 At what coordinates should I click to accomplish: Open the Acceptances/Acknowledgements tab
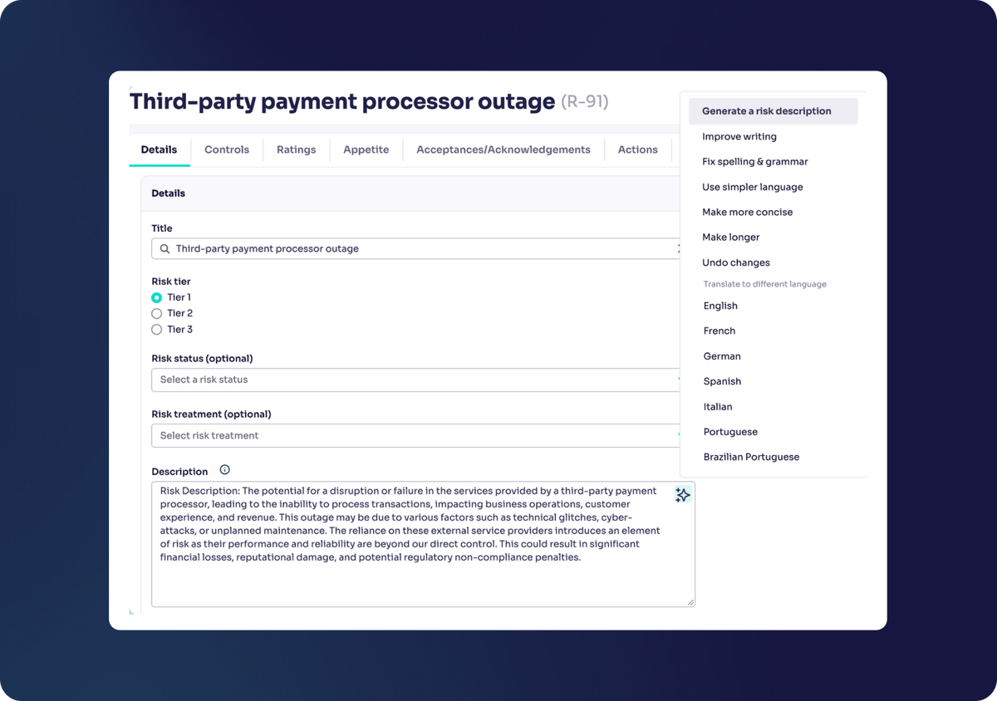[x=503, y=150]
